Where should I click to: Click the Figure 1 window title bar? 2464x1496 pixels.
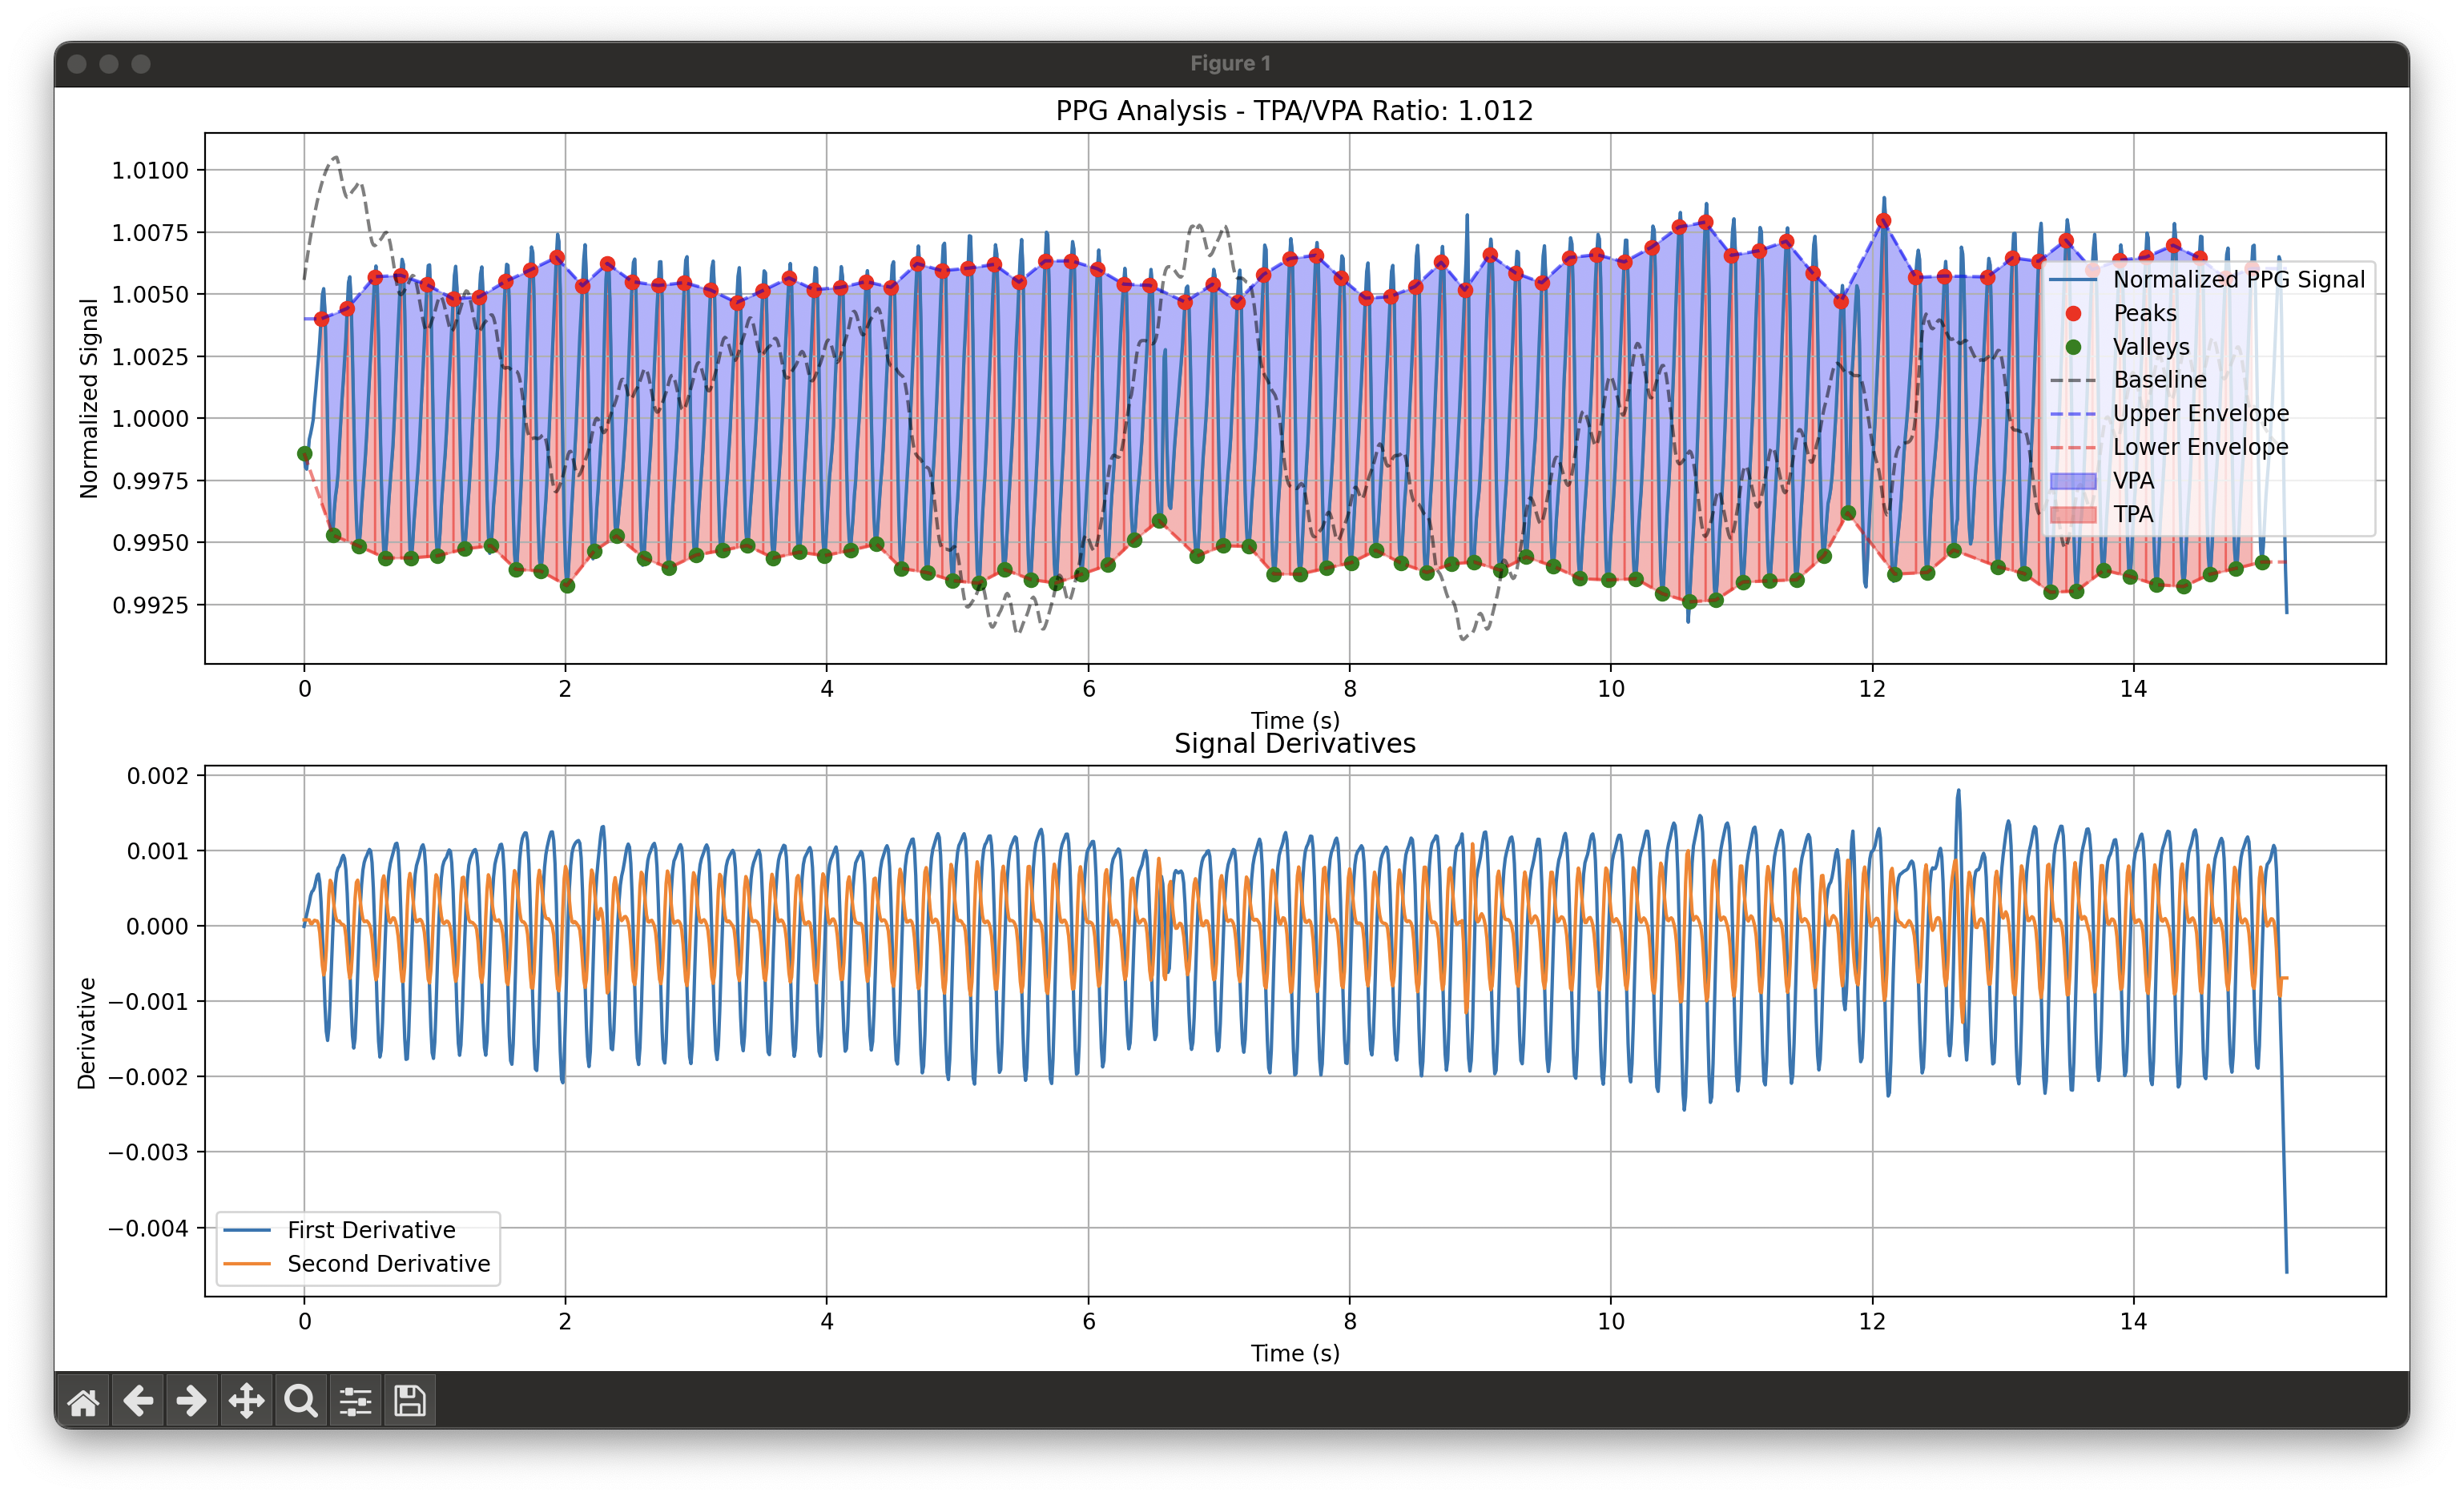click(x=1230, y=64)
